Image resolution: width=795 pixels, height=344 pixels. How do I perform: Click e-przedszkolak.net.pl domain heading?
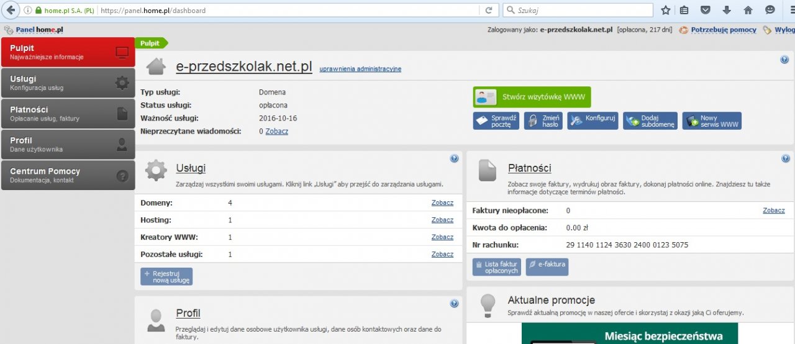coord(244,66)
